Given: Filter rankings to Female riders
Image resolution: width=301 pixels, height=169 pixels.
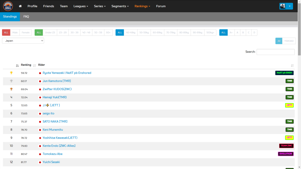Looking at the screenshot, I should [26, 33].
